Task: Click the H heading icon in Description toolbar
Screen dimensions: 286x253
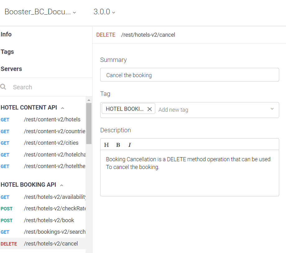Action: pos(106,145)
